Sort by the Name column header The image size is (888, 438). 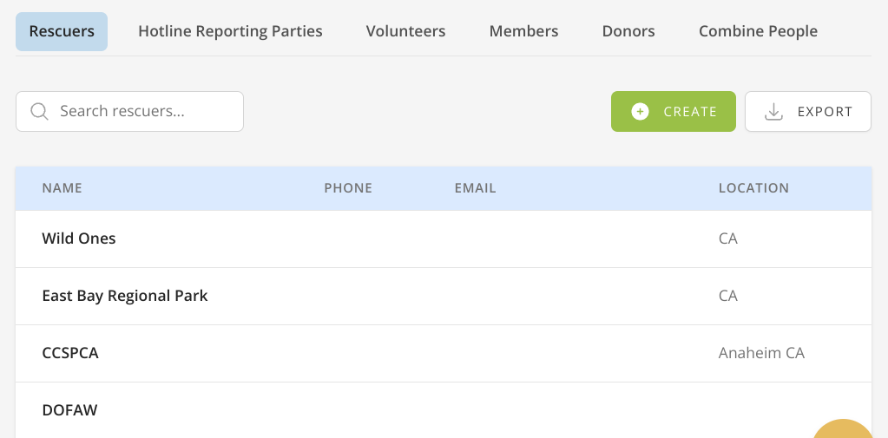click(x=62, y=188)
